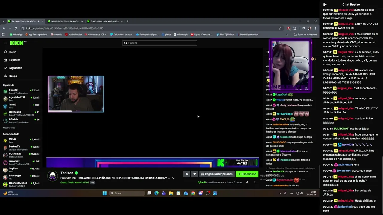The image size is (383, 215).
Task: Open the Chrome three-dot menu
Action: click(x=315, y=28)
